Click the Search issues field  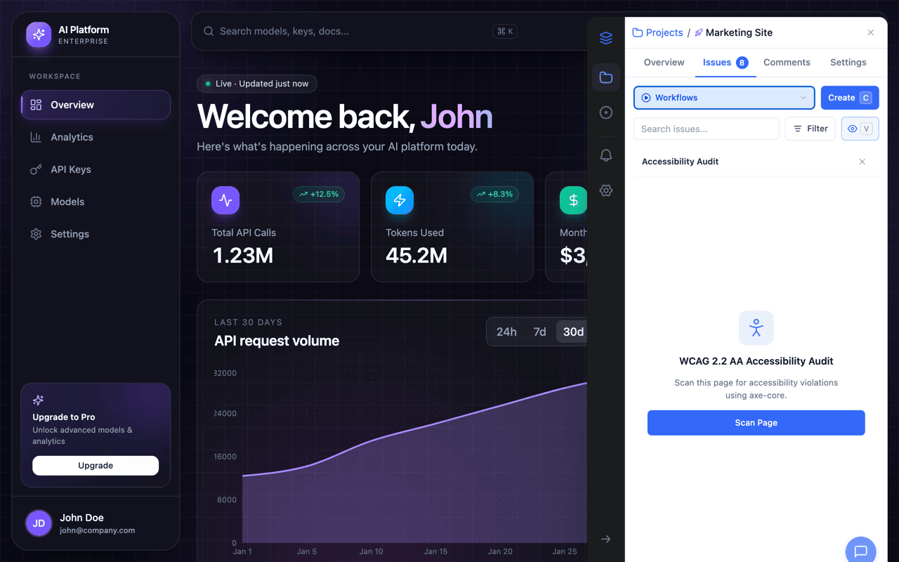[x=706, y=129]
